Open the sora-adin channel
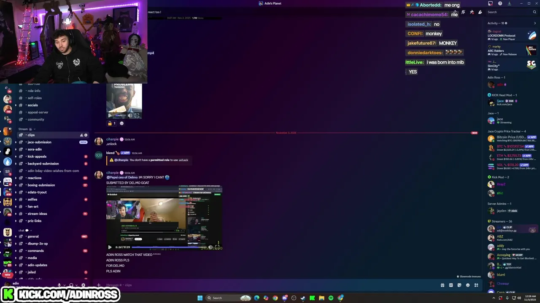The height and width of the screenshot is (303, 540). click(x=52, y=149)
